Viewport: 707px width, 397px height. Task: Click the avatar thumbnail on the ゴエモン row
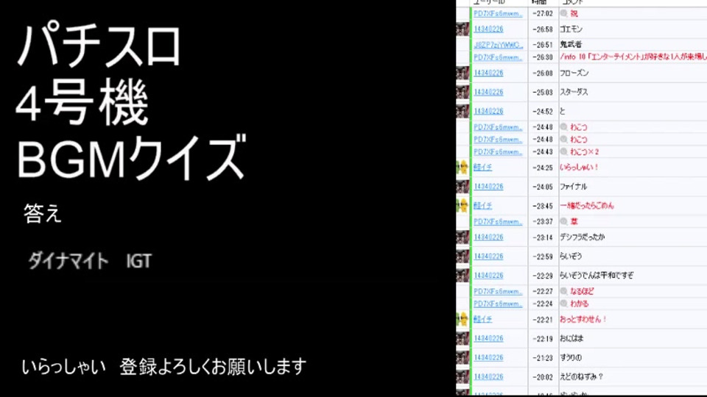point(462,29)
